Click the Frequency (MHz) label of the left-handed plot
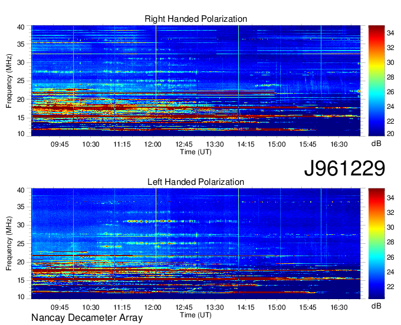401x325 pixels. tap(9, 244)
